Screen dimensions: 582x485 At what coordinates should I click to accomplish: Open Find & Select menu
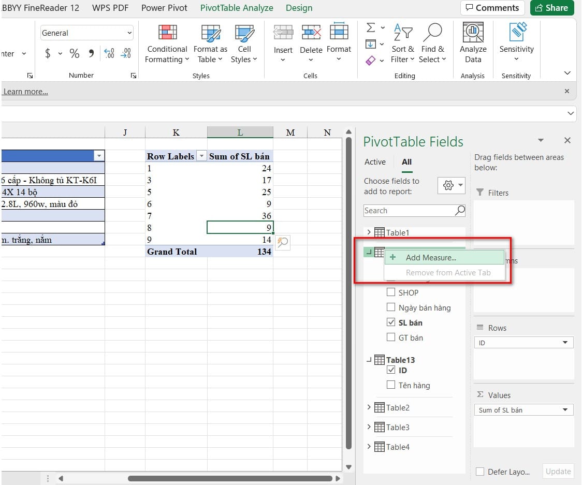pyautogui.click(x=432, y=44)
